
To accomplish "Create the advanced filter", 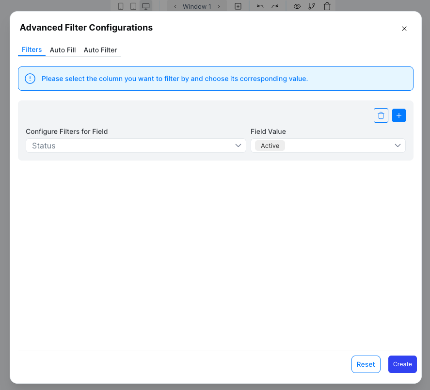I will point(402,364).
